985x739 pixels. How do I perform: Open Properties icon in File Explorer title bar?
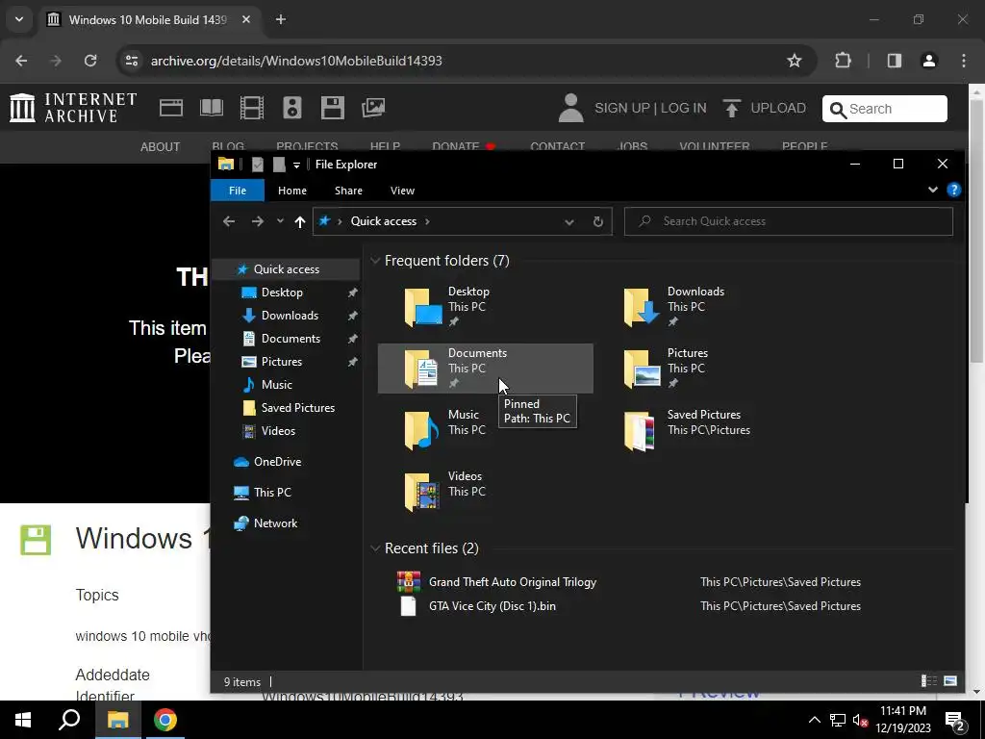[258, 165]
